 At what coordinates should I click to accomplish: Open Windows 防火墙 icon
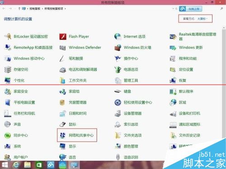point(118,47)
